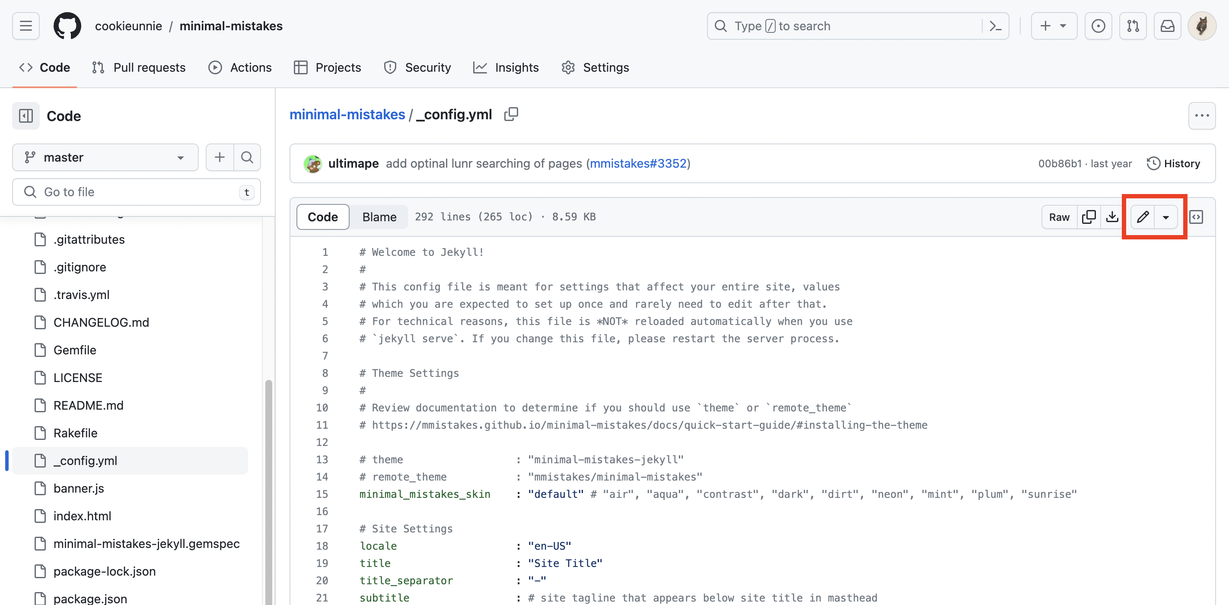Open the notifications inbox icon
The image size is (1229, 605).
[1167, 26]
